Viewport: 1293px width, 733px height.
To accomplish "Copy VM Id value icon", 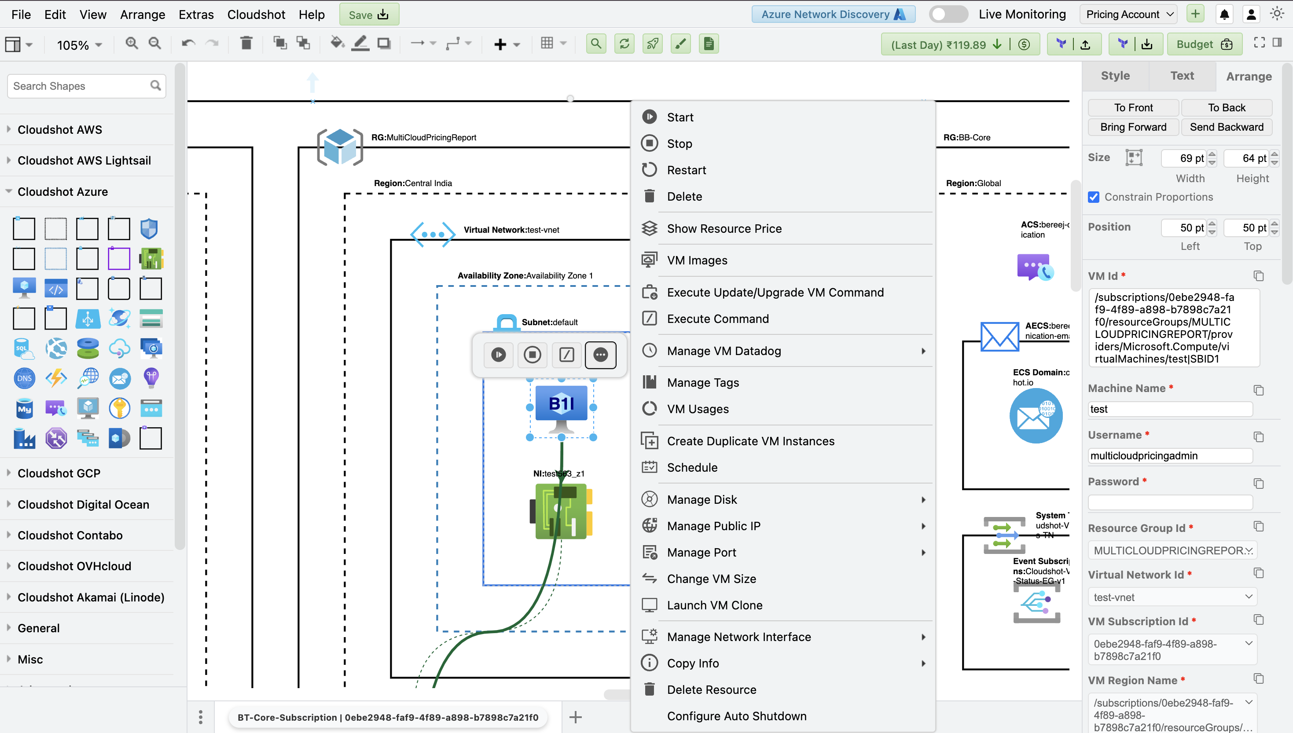I will point(1259,276).
